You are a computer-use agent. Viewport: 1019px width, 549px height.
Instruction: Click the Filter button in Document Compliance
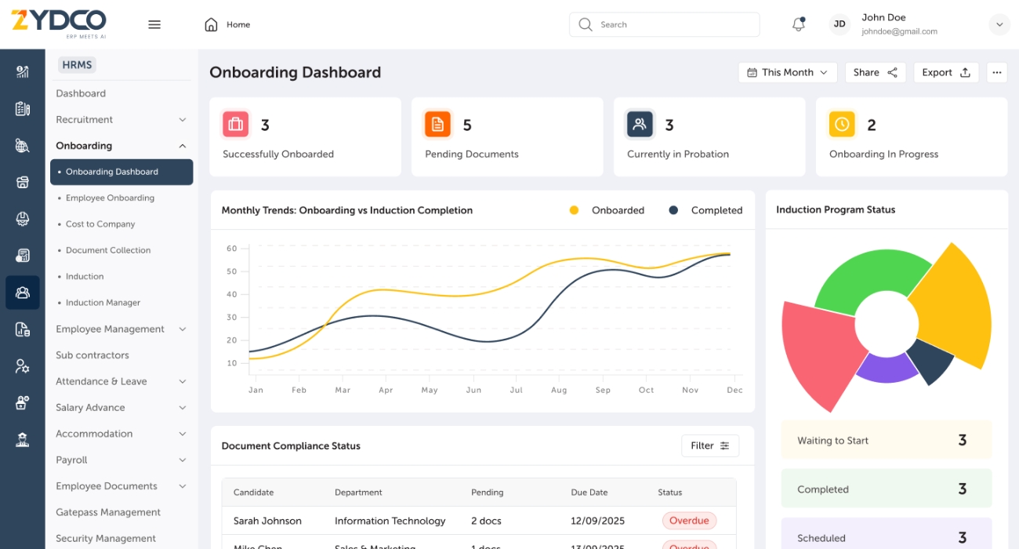tap(709, 445)
